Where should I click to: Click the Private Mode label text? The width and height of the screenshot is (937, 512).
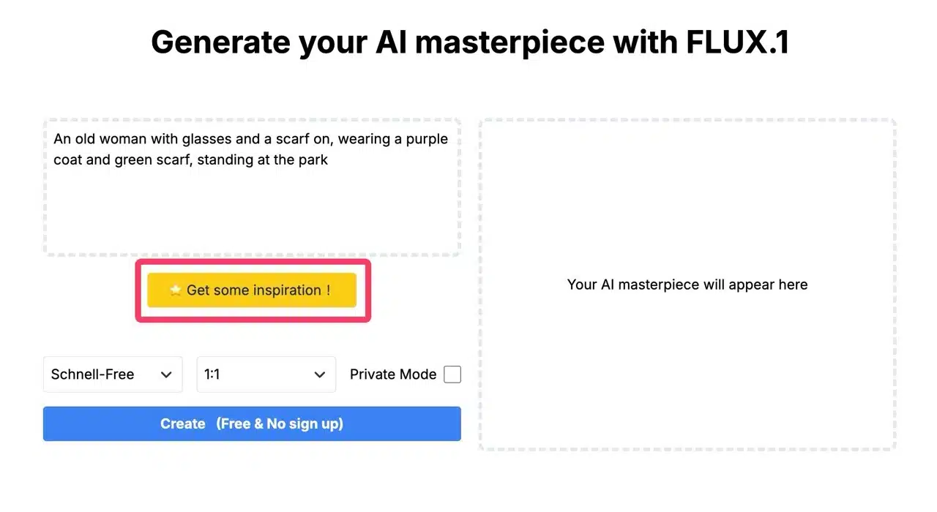tap(393, 374)
